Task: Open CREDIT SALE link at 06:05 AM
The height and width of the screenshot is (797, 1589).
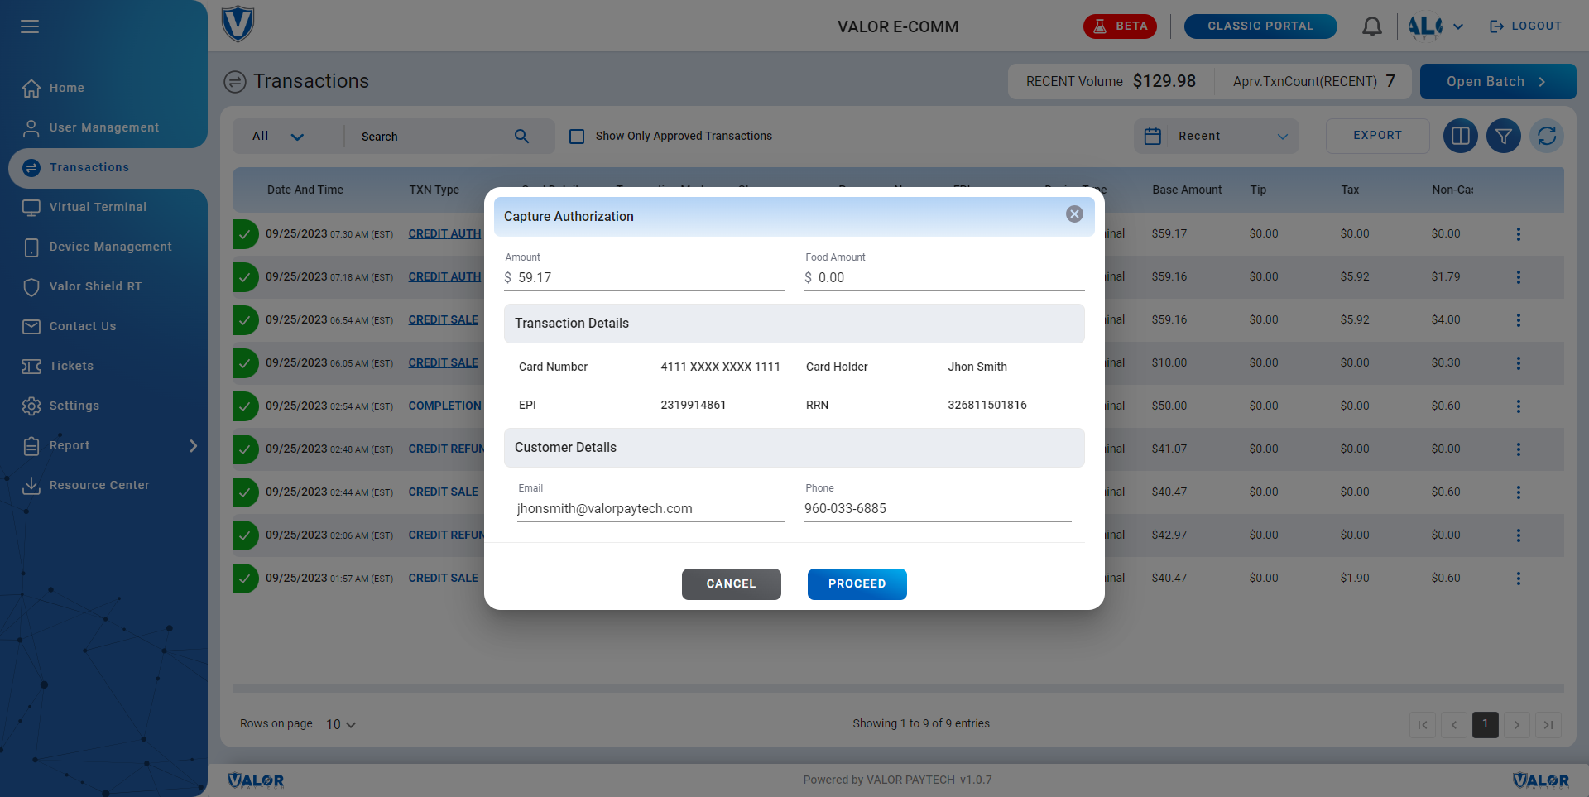Action: tap(443, 363)
